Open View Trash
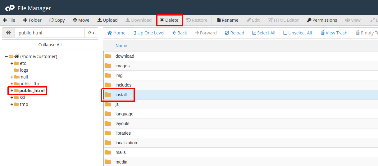The image size is (378, 166). (334, 33)
